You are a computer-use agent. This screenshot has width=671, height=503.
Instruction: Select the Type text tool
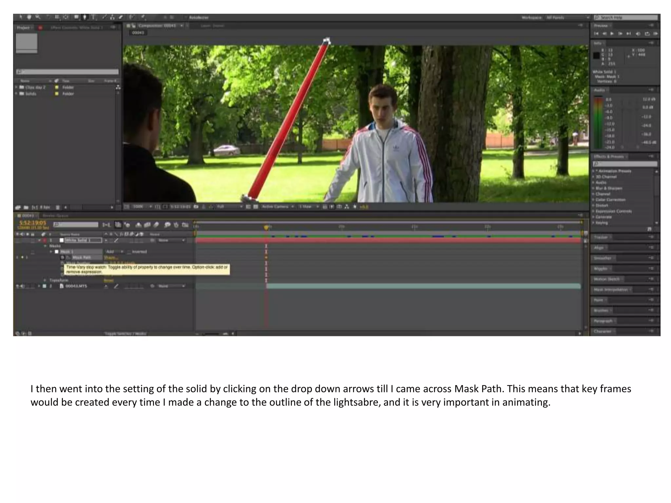pos(93,17)
